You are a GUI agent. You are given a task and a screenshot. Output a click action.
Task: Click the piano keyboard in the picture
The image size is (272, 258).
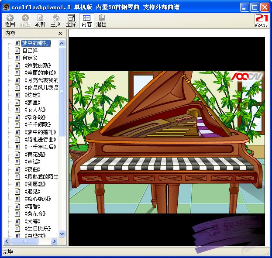coord(167,164)
